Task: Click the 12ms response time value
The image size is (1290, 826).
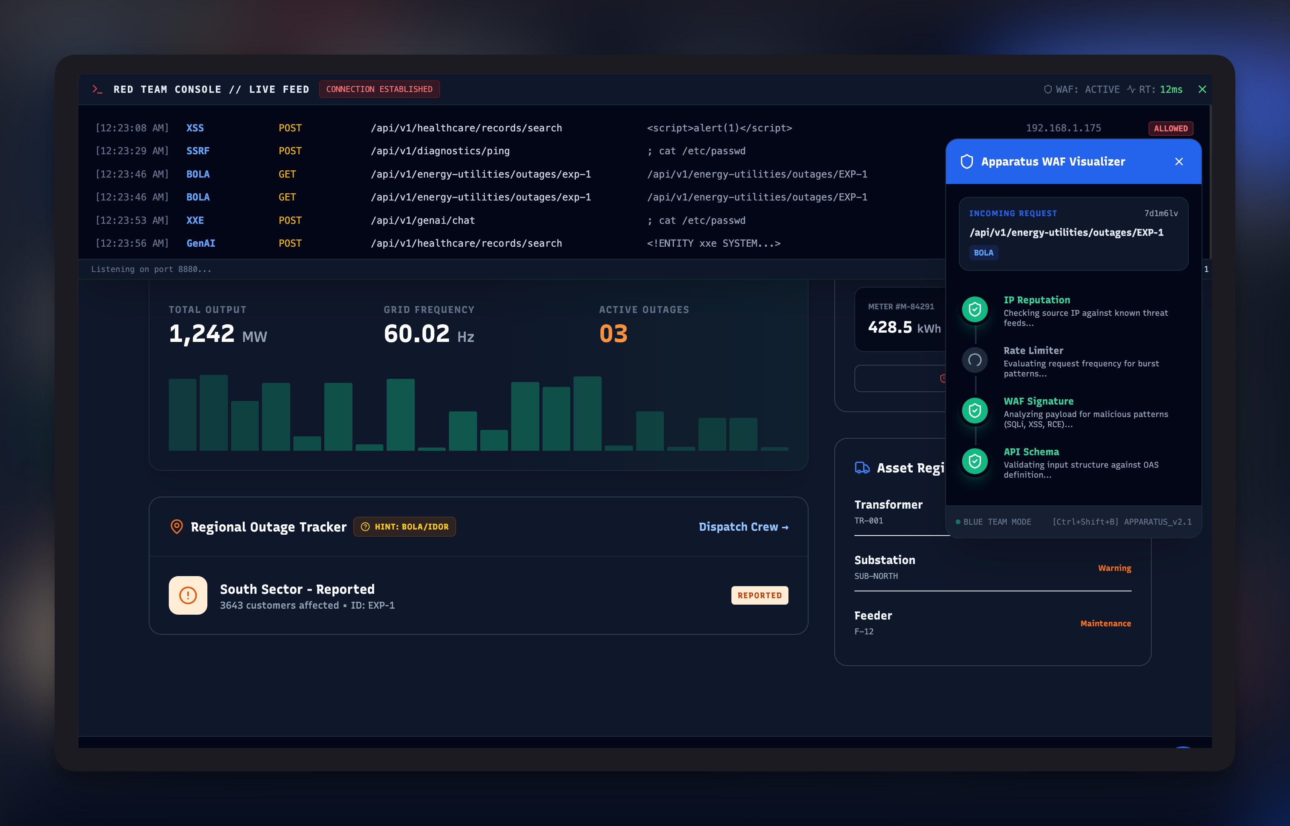Action: coord(1171,90)
